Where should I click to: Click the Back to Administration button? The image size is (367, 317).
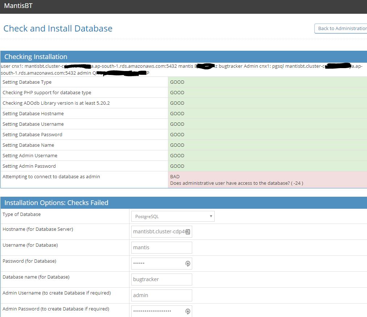[341, 29]
